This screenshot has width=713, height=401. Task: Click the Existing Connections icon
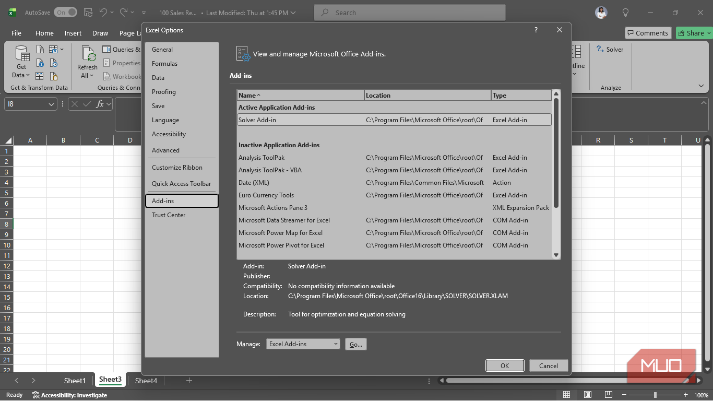[x=54, y=76]
